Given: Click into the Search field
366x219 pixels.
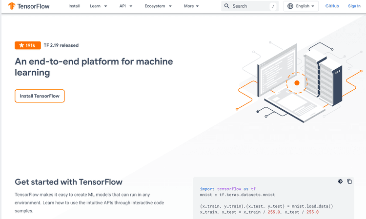Looking at the screenshot, I should tap(250, 6).
